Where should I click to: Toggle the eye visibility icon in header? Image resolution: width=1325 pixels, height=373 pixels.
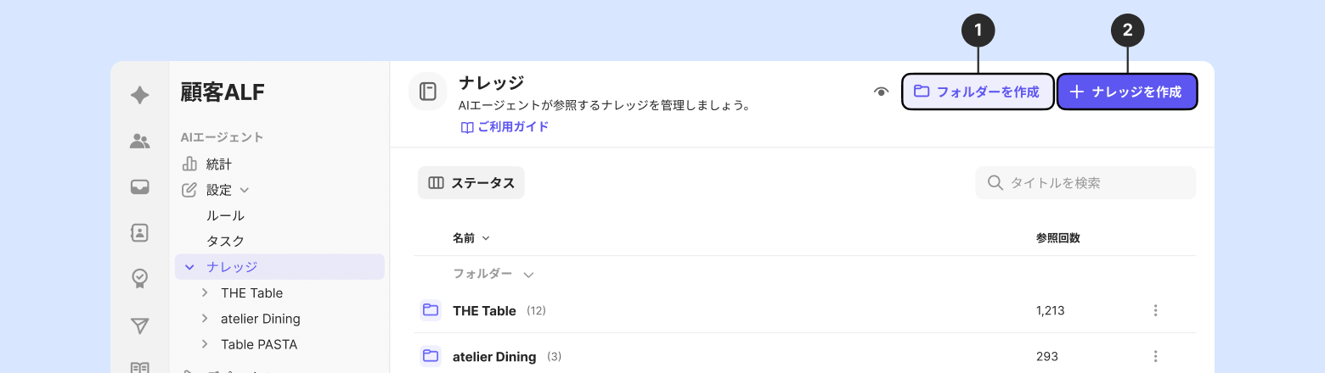[x=881, y=92]
